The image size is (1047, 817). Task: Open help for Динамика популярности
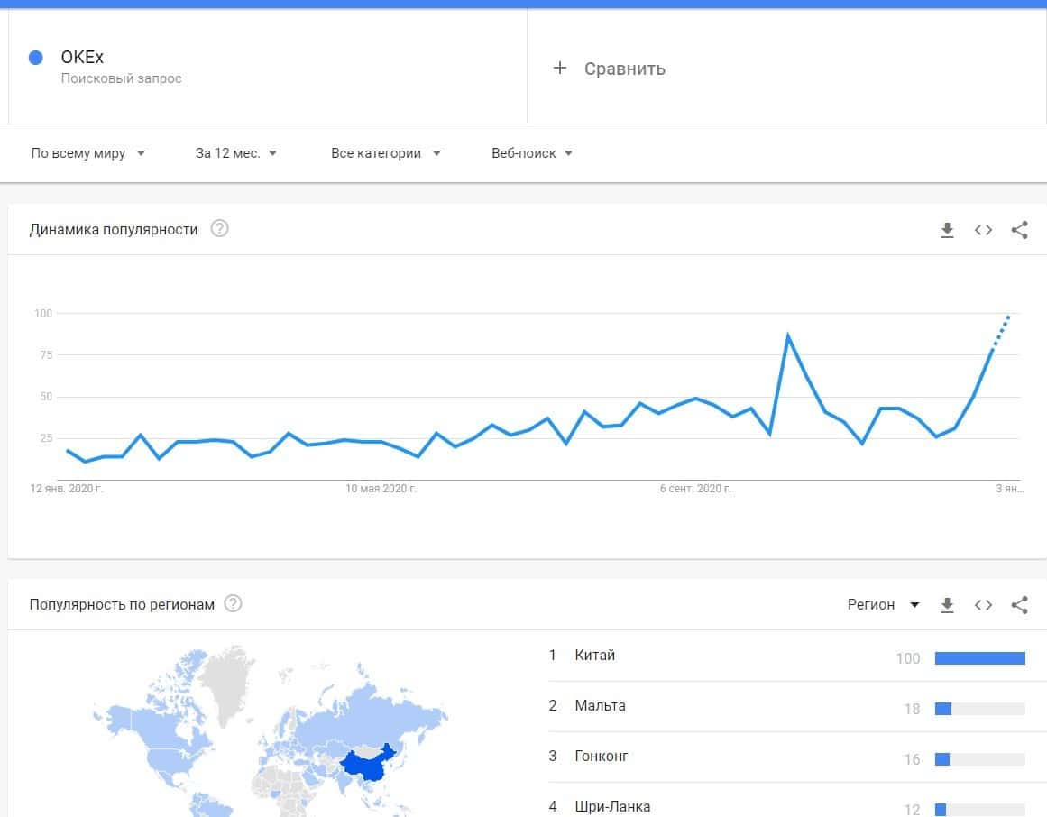pyautogui.click(x=219, y=229)
